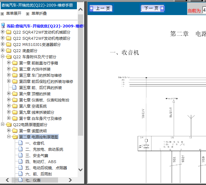Click page icon of 六、前、后雨刮
Viewport: 206px width, 185px height.
coord(21,173)
